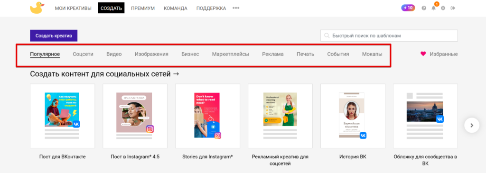The image size is (486, 173).
Task: Switch to the События tab
Action: (x=338, y=54)
